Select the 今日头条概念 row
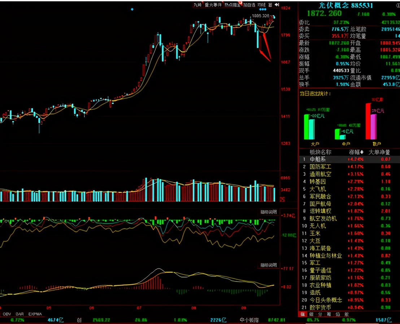 [x=349, y=300]
